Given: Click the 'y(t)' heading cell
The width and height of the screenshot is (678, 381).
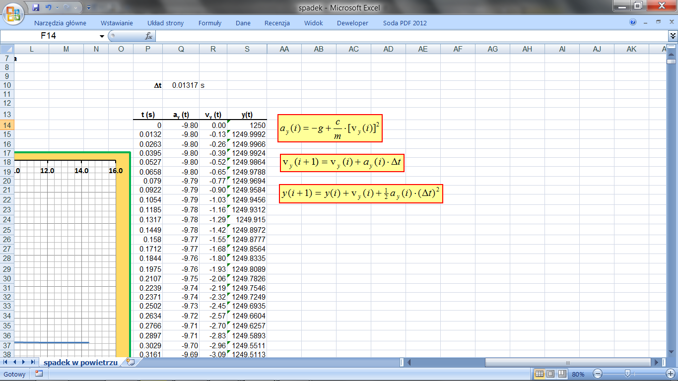Looking at the screenshot, I should click(x=247, y=115).
